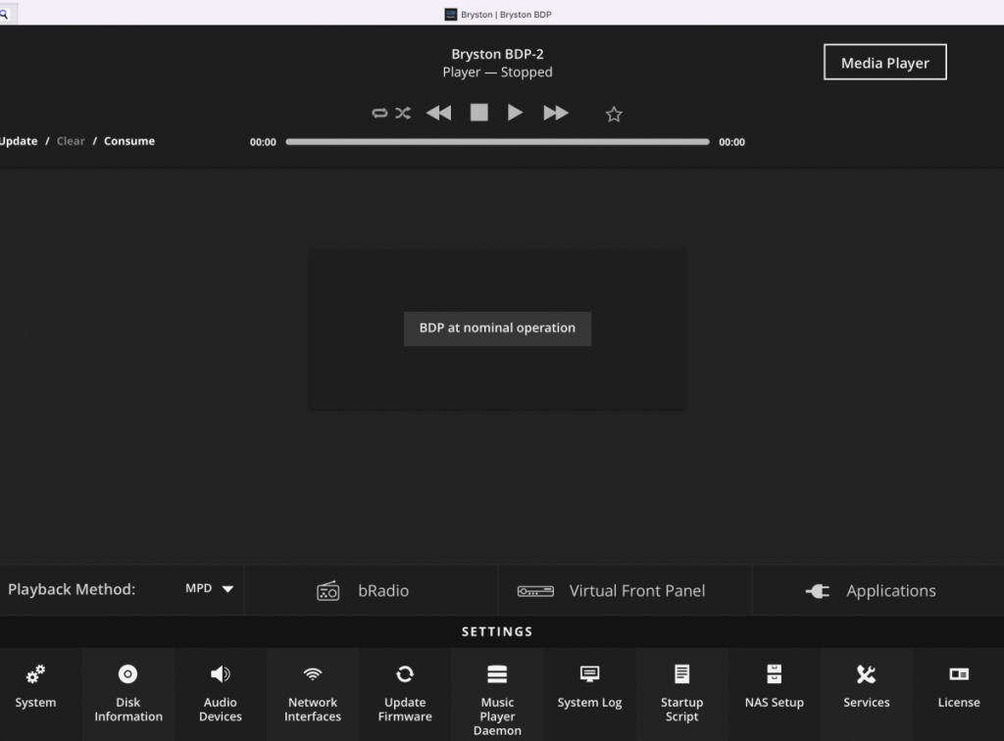
Task: Click the Bryston BDP-2 title text
Action: pyautogui.click(x=497, y=54)
